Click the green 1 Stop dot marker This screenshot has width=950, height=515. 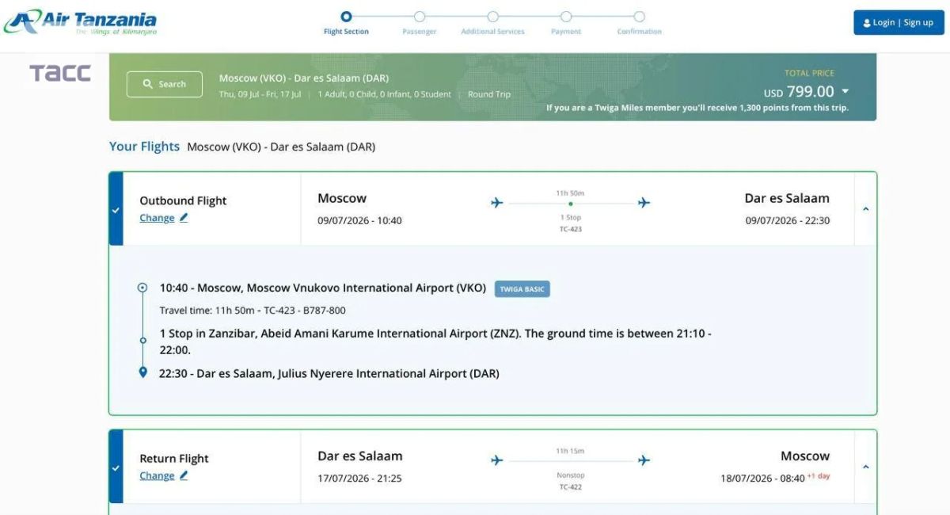click(570, 204)
